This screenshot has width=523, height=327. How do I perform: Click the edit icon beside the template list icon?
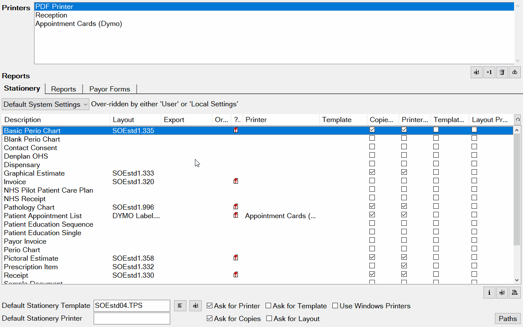pyautogui.click(x=195, y=306)
